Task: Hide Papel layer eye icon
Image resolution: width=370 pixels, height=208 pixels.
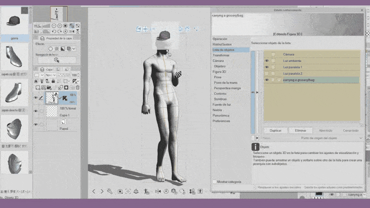Action: pyautogui.click(x=36, y=124)
